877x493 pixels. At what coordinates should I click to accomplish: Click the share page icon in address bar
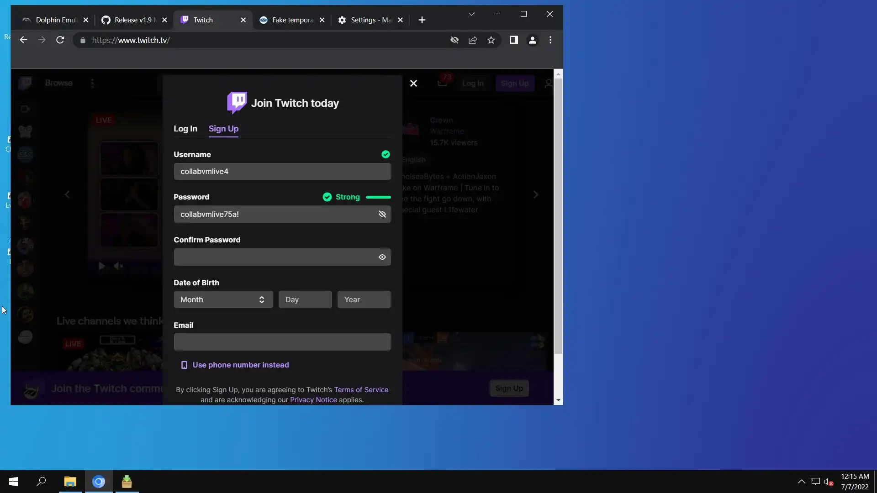(x=473, y=40)
